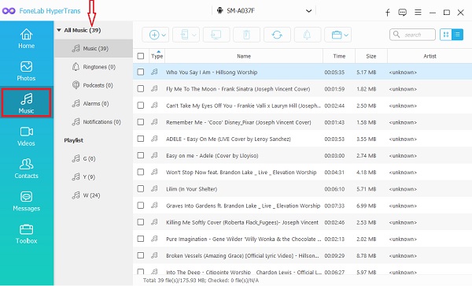
Task: Open the Contacts section
Action: pyautogui.click(x=27, y=169)
